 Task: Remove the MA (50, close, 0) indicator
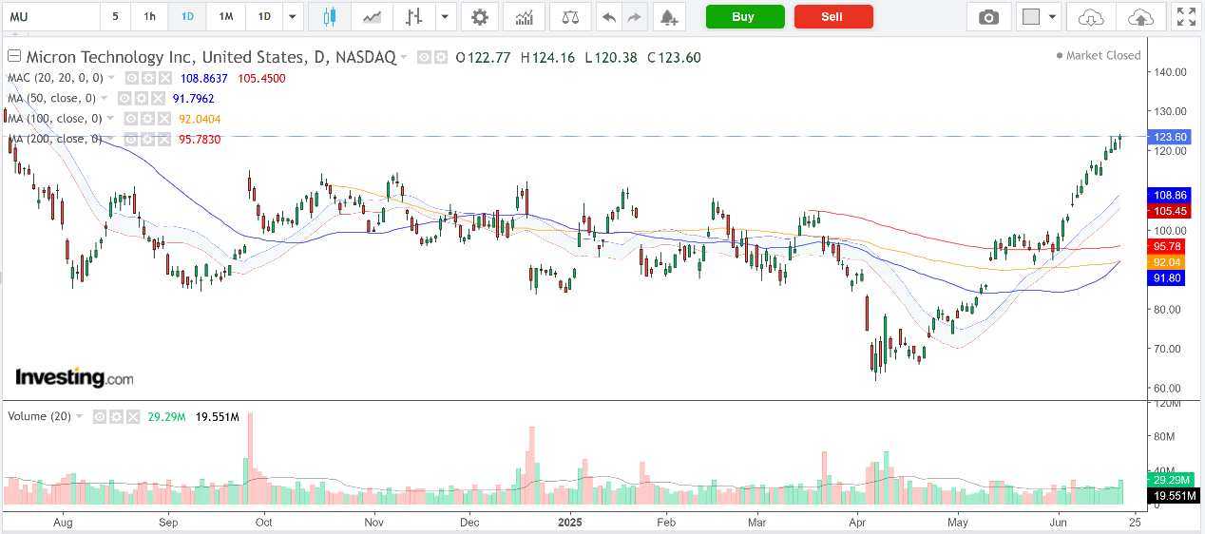[x=157, y=98]
